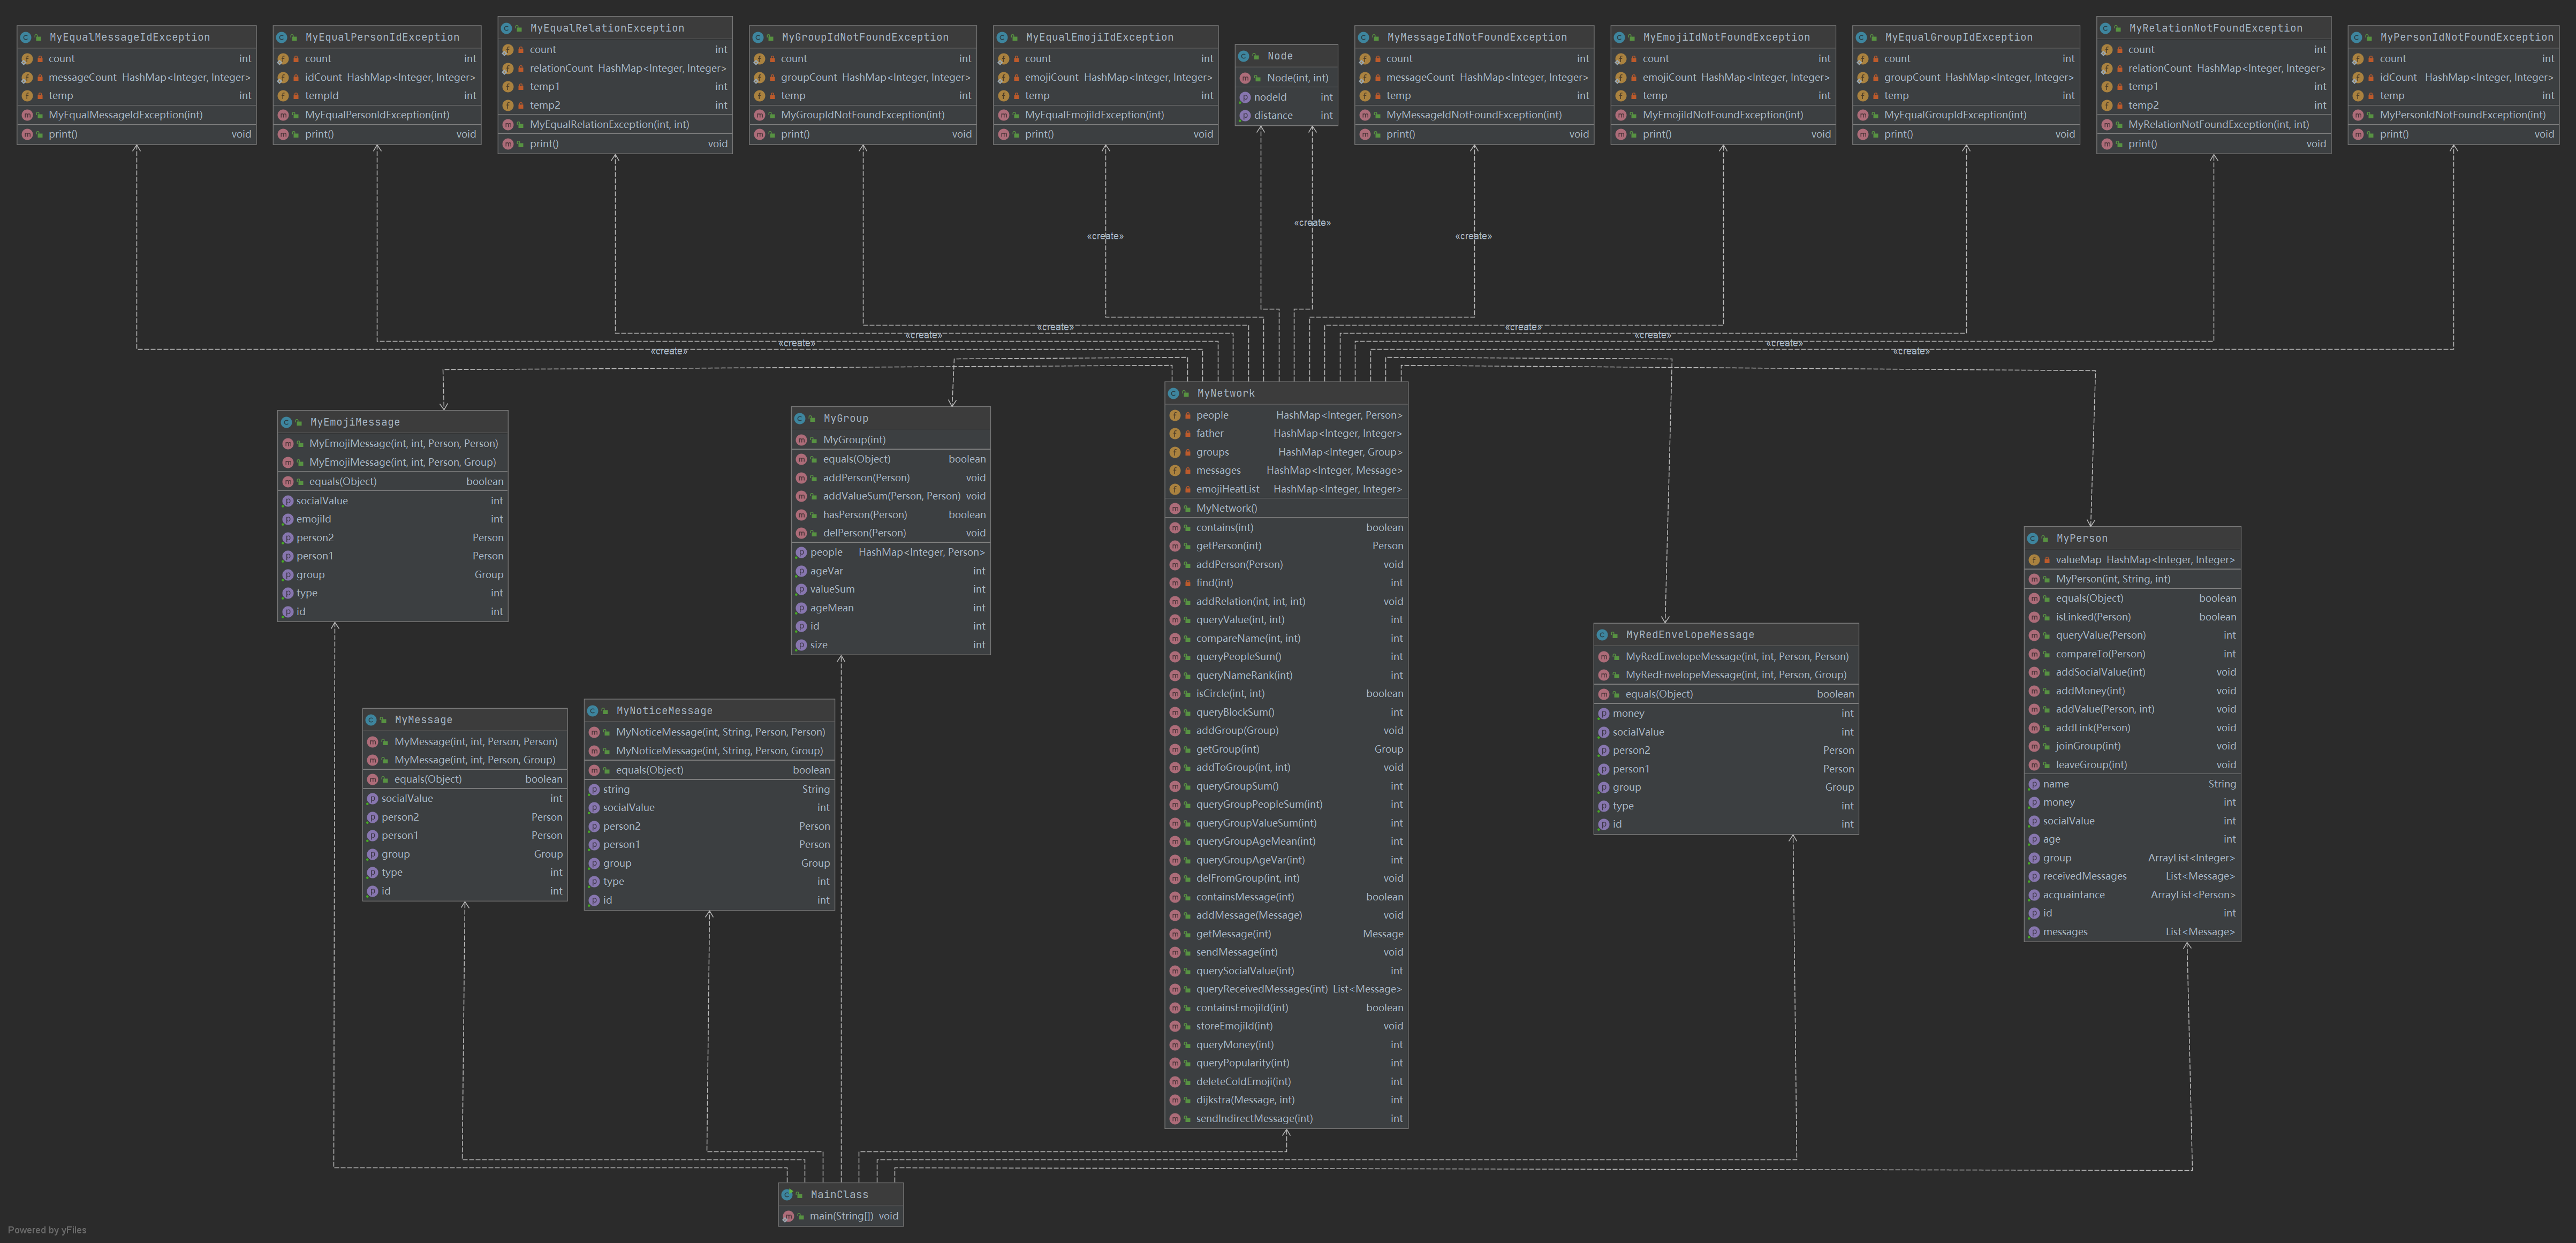Click the Node class icon
Screen dimensions: 2576x1243
tap(1244, 56)
